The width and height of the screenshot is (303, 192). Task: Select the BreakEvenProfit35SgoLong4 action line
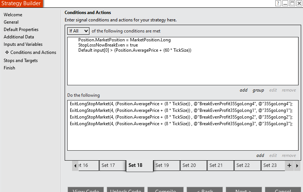click(181, 104)
